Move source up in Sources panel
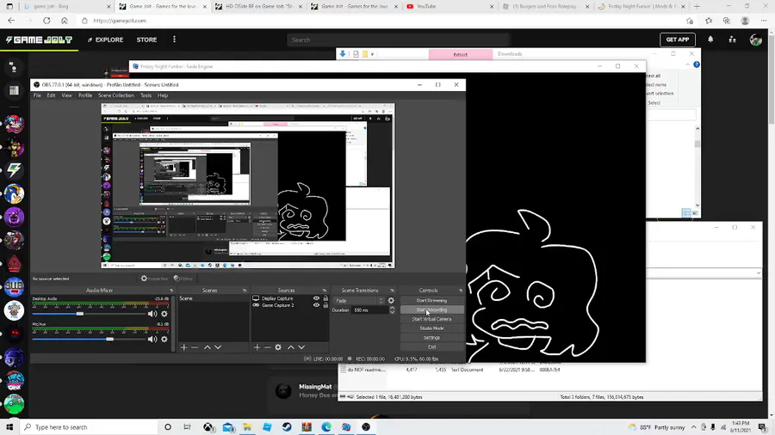This screenshot has width=775, height=435. pyautogui.click(x=291, y=347)
